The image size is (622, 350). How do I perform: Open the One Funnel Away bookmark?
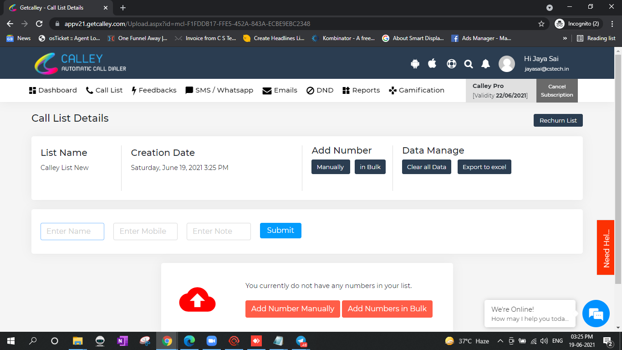[x=138, y=38]
